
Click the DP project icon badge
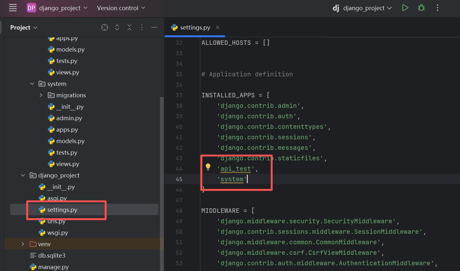[x=31, y=8]
